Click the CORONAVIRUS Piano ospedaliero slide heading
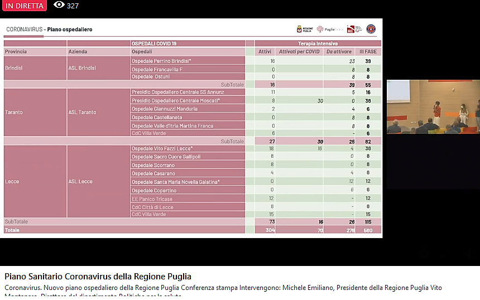Image resolution: width=480 pixels, height=300 pixels. point(49,30)
